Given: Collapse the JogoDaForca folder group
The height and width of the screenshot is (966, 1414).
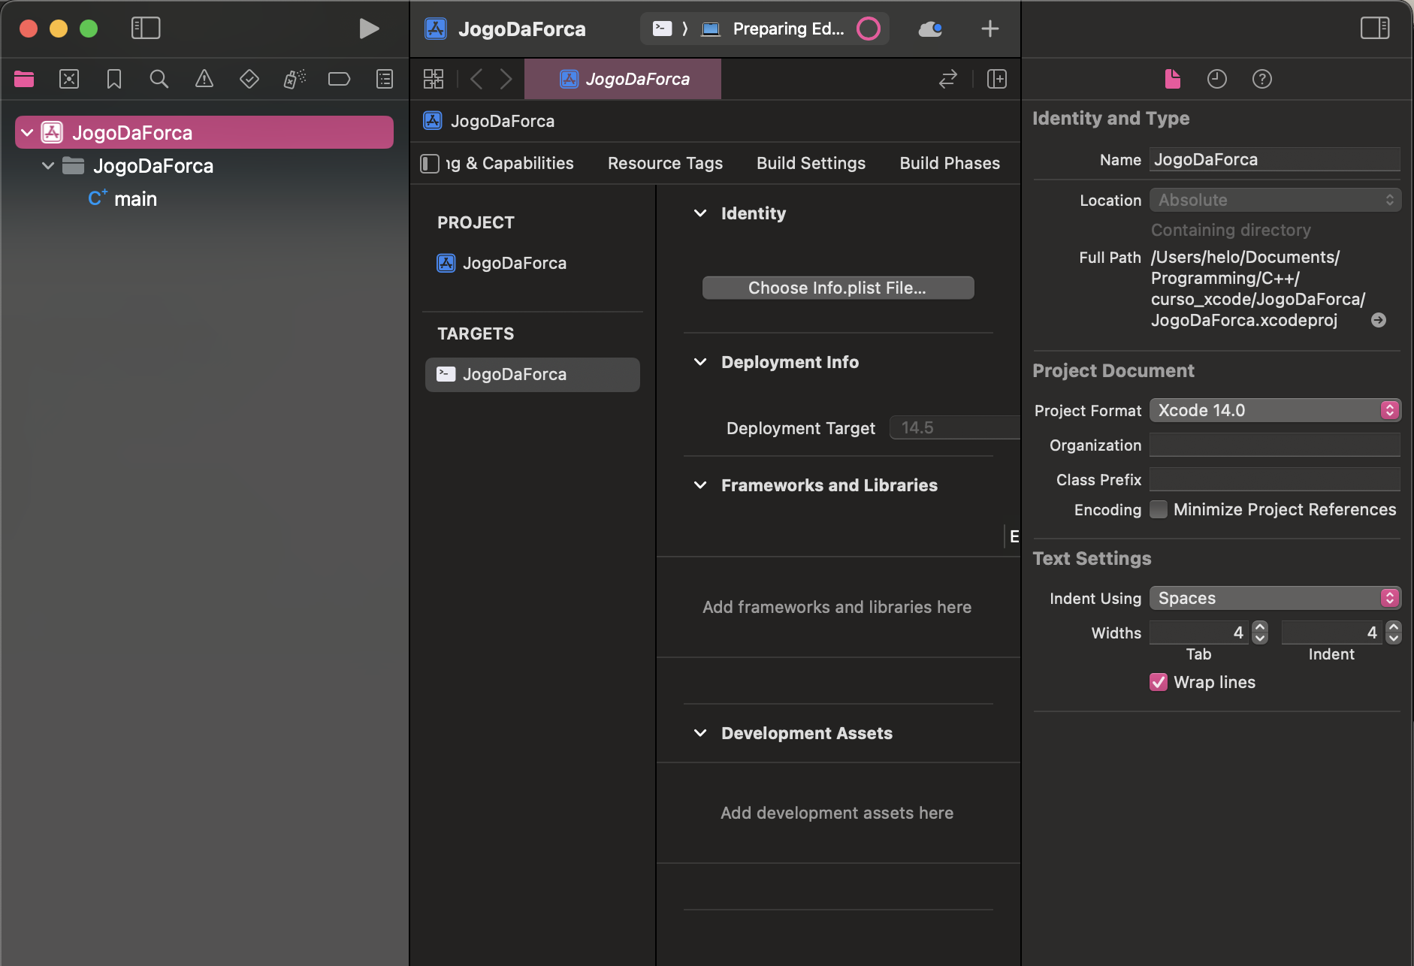Looking at the screenshot, I should point(48,166).
